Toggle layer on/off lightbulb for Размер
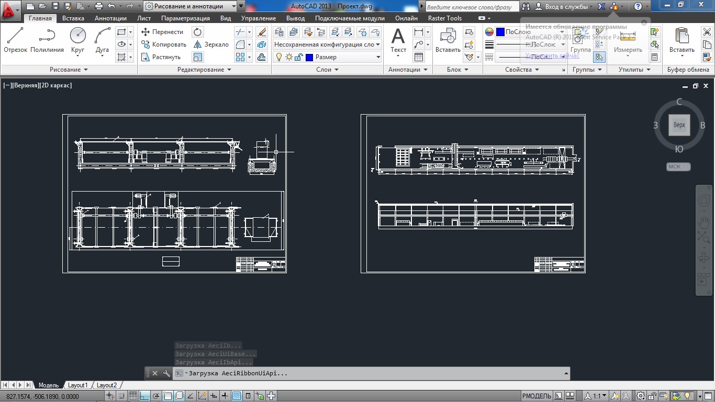This screenshot has width=715, height=402. click(279, 57)
